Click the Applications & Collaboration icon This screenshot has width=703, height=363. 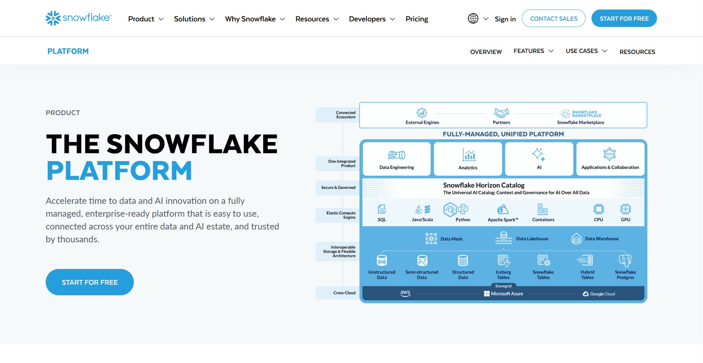point(610,155)
